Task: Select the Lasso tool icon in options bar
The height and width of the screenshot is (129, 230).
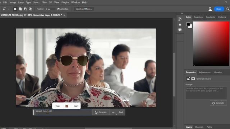Action: coord(5,9)
